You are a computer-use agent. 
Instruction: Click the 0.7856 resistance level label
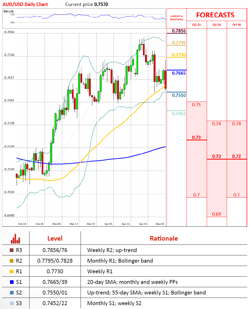pyautogui.click(x=179, y=31)
